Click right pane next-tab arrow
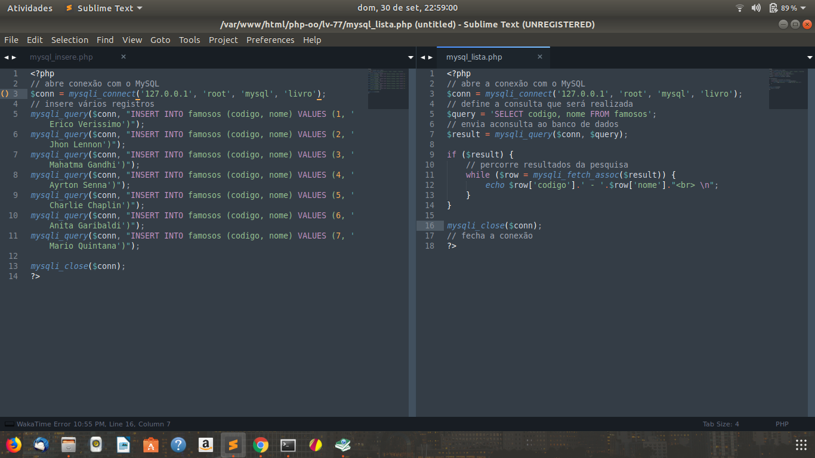The height and width of the screenshot is (458, 815). point(430,57)
